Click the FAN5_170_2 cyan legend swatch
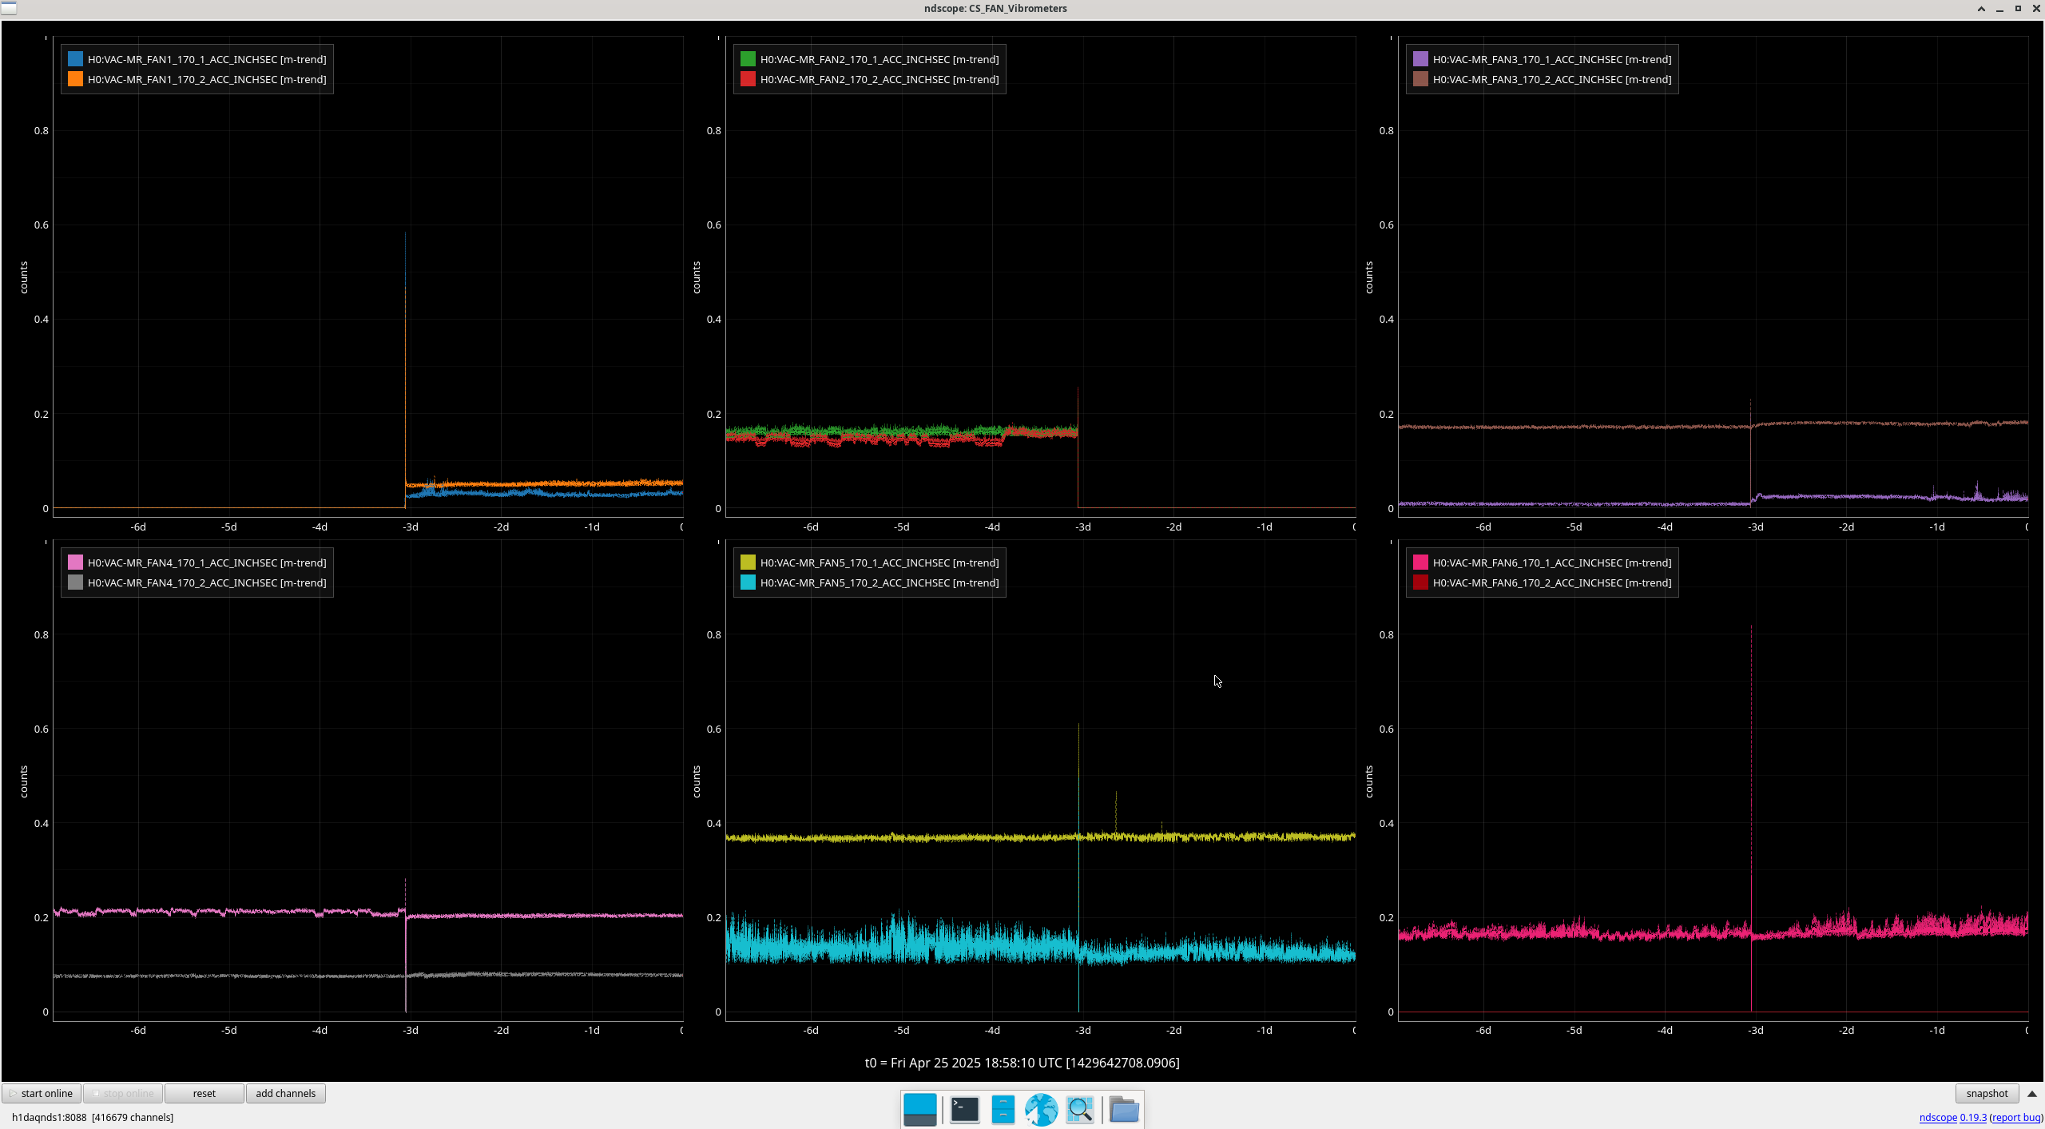Viewport: 2045px width, 1129px height. coord(748,582)
